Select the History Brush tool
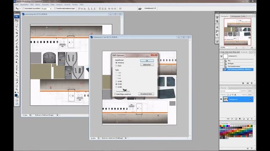This screenshot has height=151, width=270. tap(17, 49)
